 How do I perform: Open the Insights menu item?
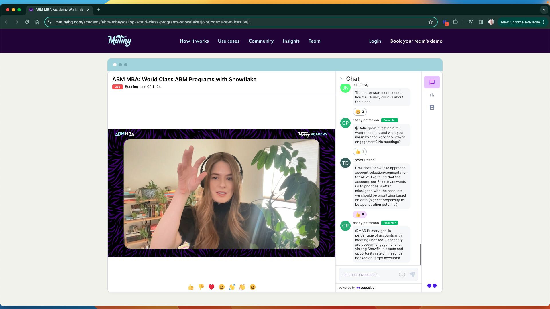point(291,41)
